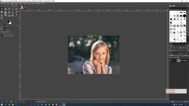Click the refresh brushes icon
This screenshot has height=106, width=189.
[x=184, y=48]
